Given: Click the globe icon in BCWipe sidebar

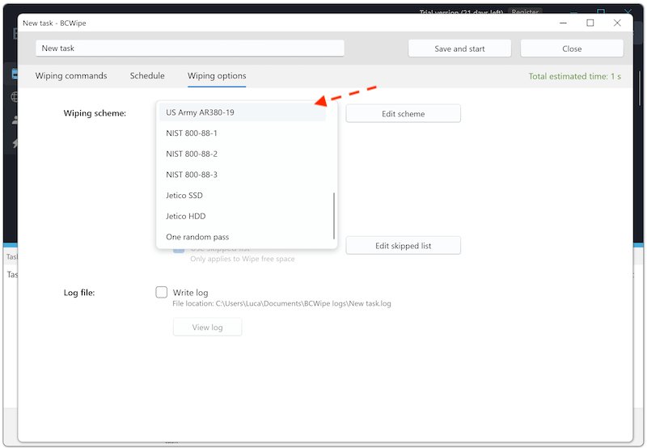Looking at the screenshot, I should [14, 97].
